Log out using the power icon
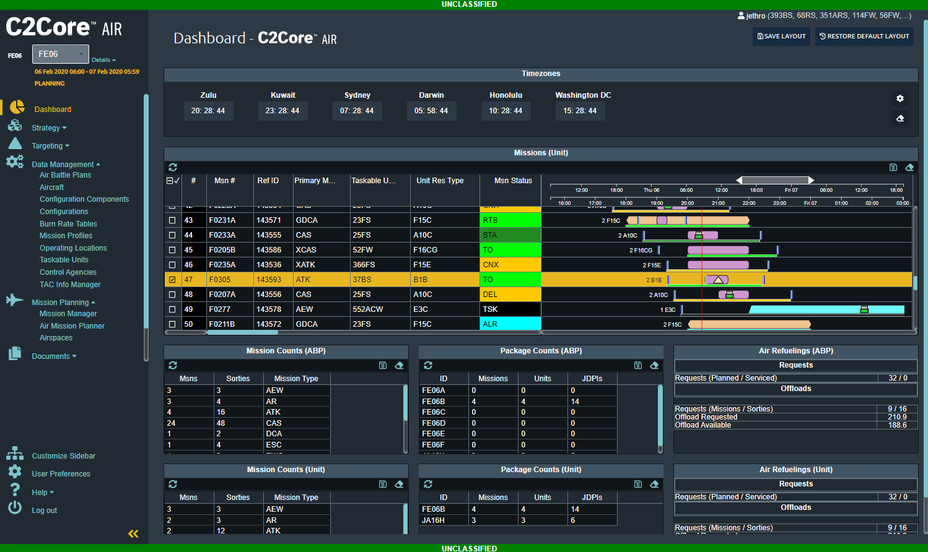This screenshot has height=552, width=928. (15, 510)
